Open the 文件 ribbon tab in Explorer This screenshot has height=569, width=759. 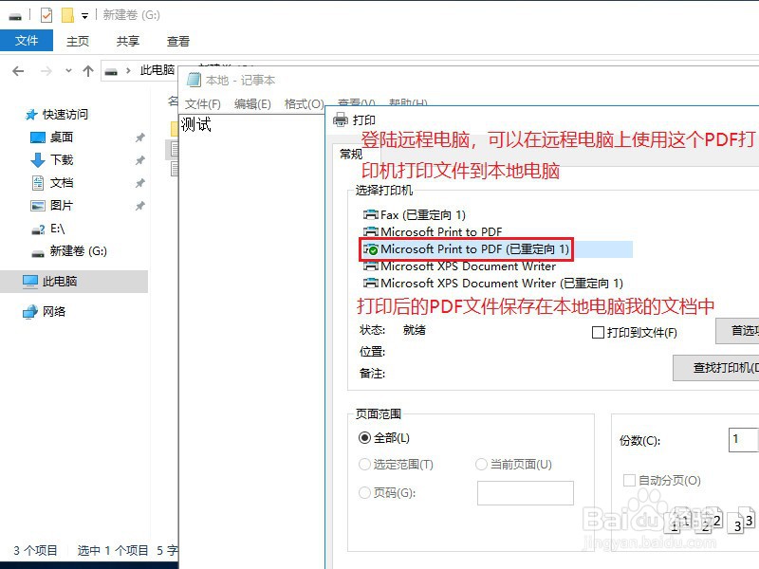(x=27, y=41)
